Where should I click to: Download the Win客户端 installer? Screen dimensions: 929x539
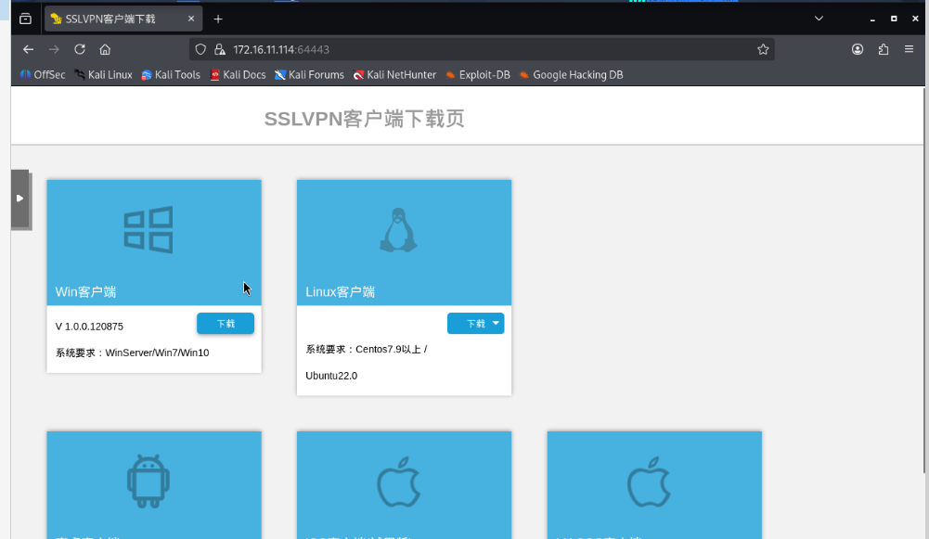[x=226, y=324]
